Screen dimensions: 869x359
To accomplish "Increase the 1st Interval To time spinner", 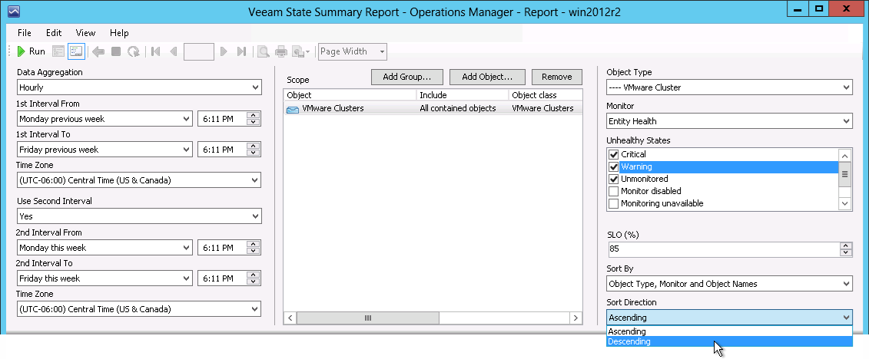I will click(254, 146).
